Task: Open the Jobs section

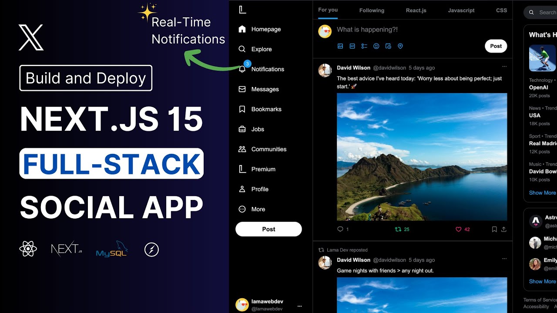Action: click(x=251, y=129)
